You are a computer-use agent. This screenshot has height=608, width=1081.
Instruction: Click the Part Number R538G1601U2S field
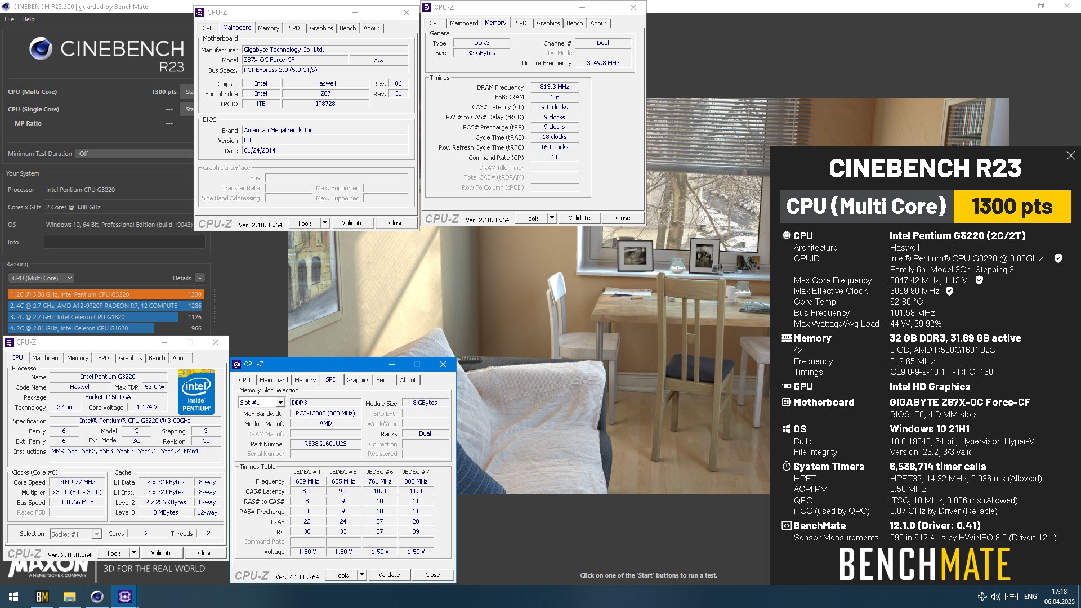click(x=325, y=444)
